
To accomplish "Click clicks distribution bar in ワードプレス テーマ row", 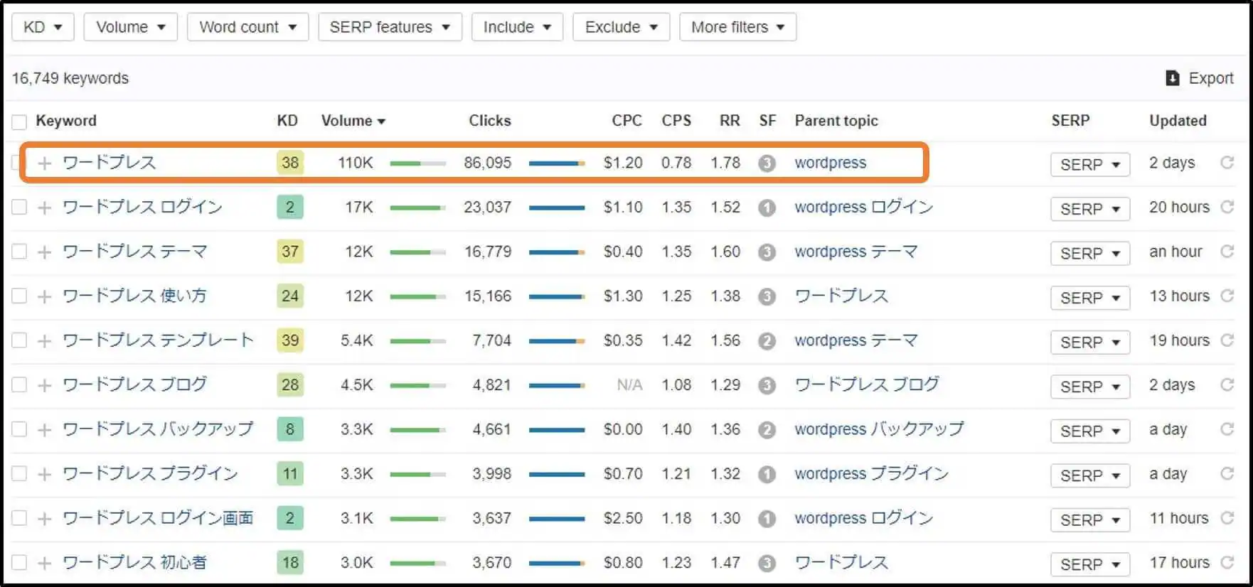I will click(x=557, y=252).
